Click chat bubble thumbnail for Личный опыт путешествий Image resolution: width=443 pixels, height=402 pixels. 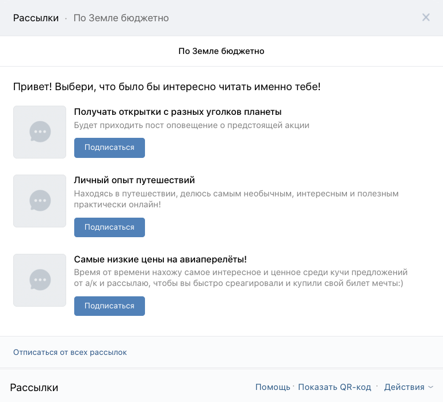pos(40,201)
